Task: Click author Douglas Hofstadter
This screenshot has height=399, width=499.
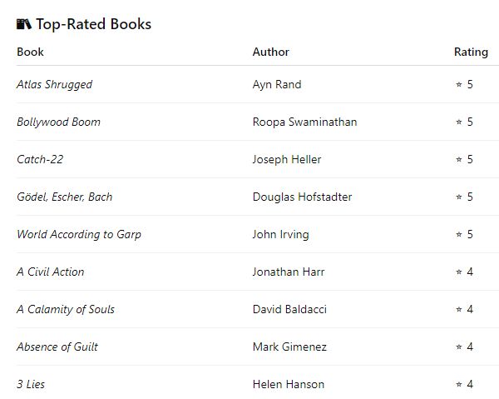Action: tap(302, 197)
